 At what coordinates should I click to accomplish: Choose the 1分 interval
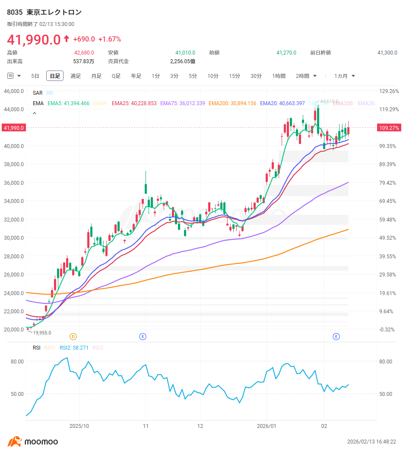155,76
